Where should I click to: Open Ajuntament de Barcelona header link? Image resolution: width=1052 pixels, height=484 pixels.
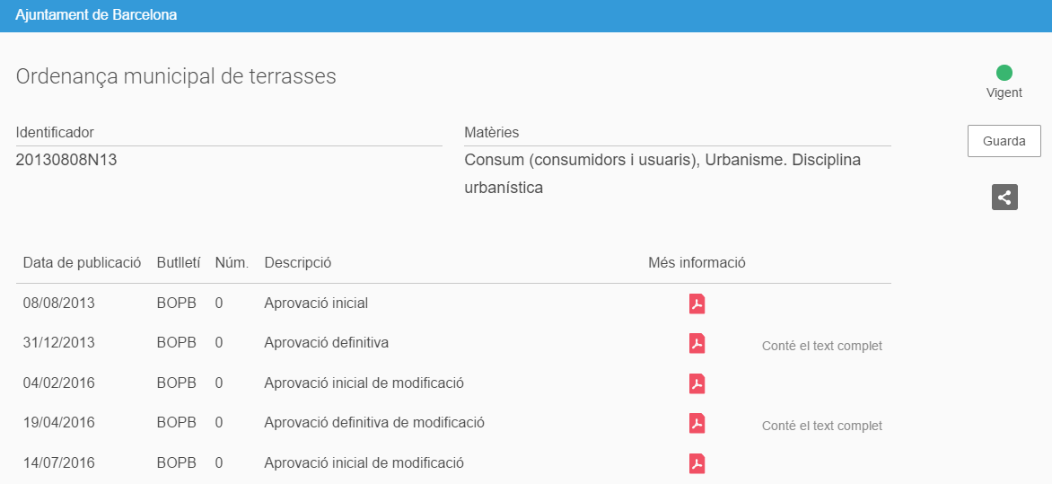[96, 14]
